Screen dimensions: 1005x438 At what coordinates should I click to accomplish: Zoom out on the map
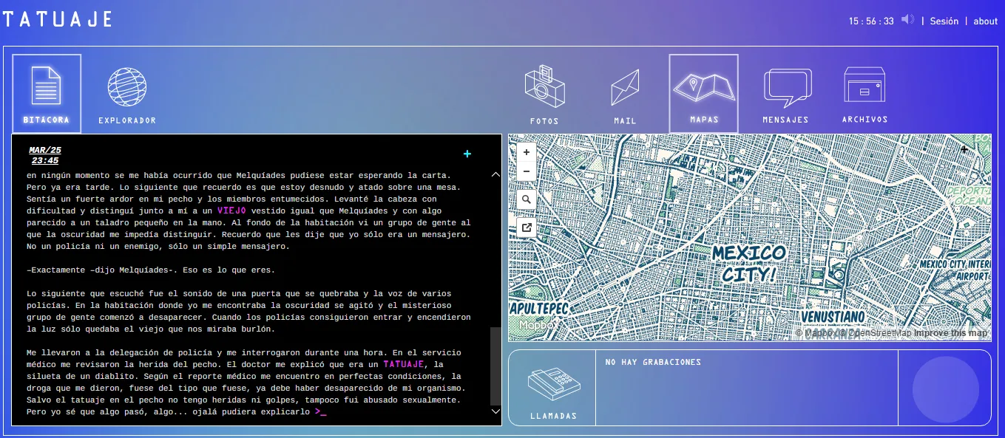pos(527,171)
